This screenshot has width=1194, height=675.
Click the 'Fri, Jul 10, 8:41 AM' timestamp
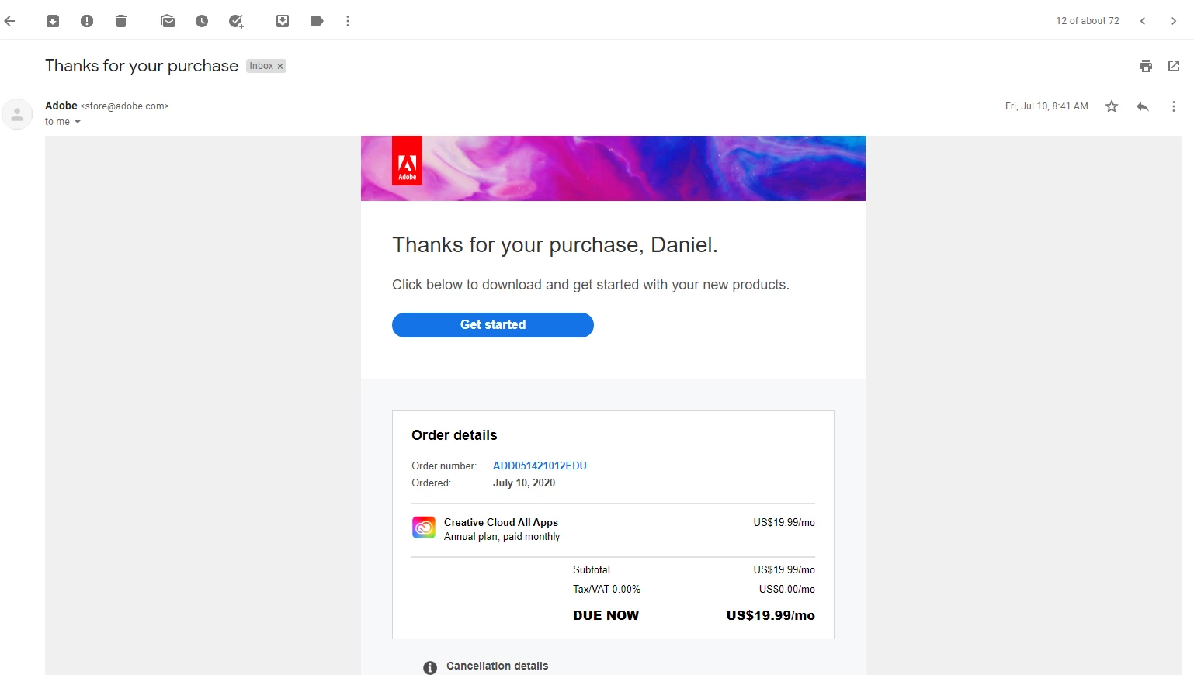click(x=1046, y=106)
